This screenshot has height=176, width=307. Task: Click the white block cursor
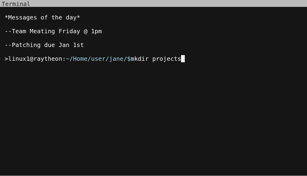(x=183, y=59)
